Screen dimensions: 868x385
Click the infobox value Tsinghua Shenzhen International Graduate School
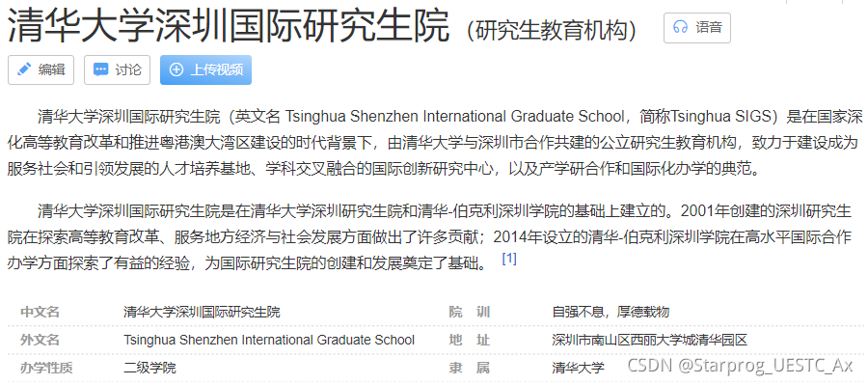(269, 340)
